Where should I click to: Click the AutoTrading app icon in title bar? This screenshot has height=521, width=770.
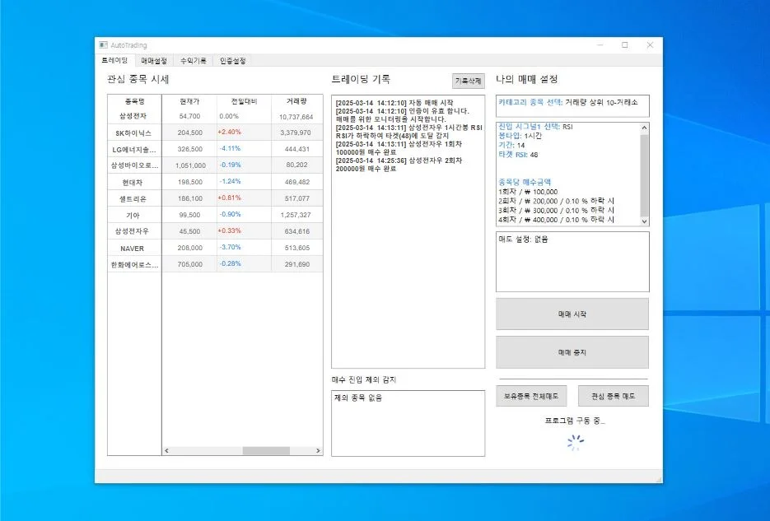pos(103,45)
